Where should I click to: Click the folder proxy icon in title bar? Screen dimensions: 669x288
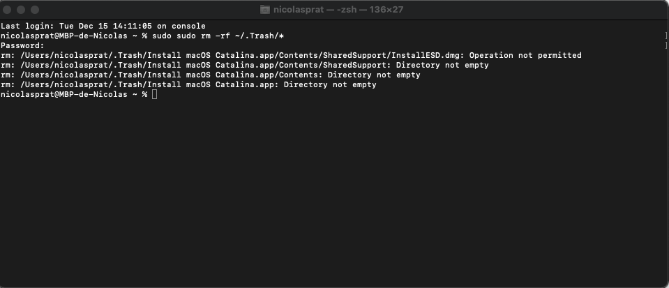coord(265,10)
